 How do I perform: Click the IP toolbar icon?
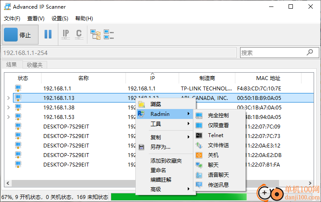coord(66,34)
